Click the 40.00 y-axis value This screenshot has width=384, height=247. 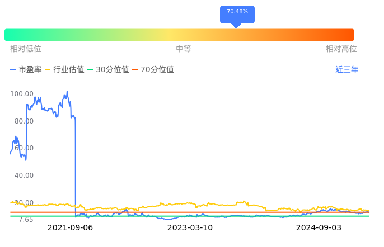point(24,175)
